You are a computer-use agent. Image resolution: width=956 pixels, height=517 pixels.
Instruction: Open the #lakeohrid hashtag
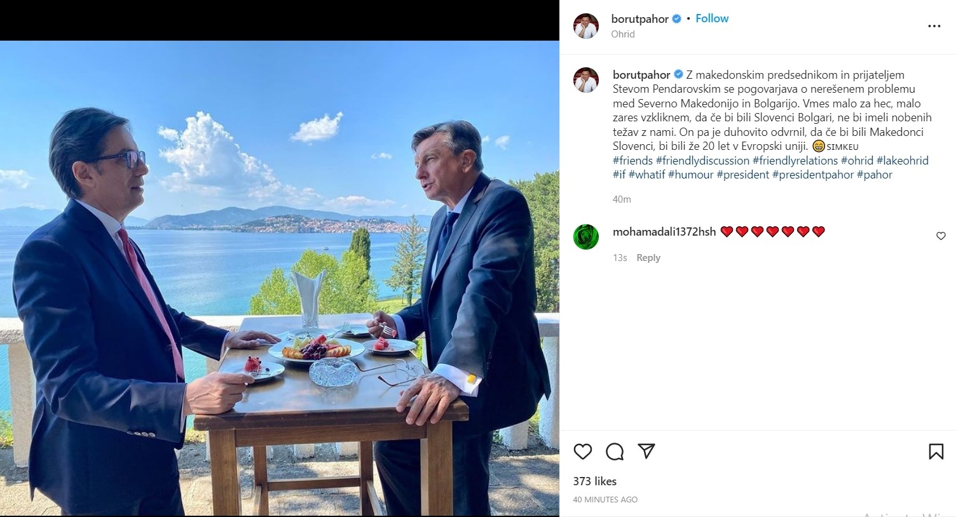903,161
